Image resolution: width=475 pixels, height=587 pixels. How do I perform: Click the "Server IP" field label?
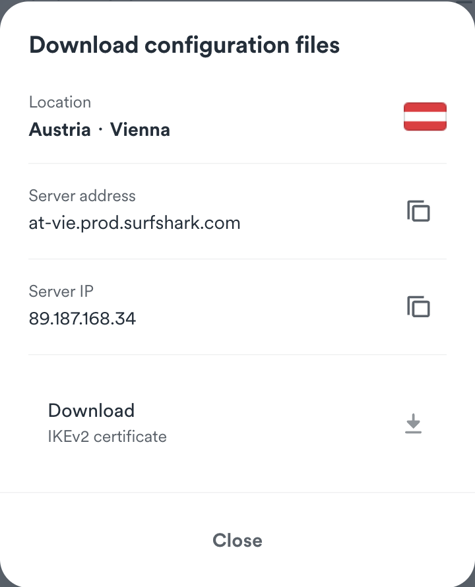click(61, 291)
